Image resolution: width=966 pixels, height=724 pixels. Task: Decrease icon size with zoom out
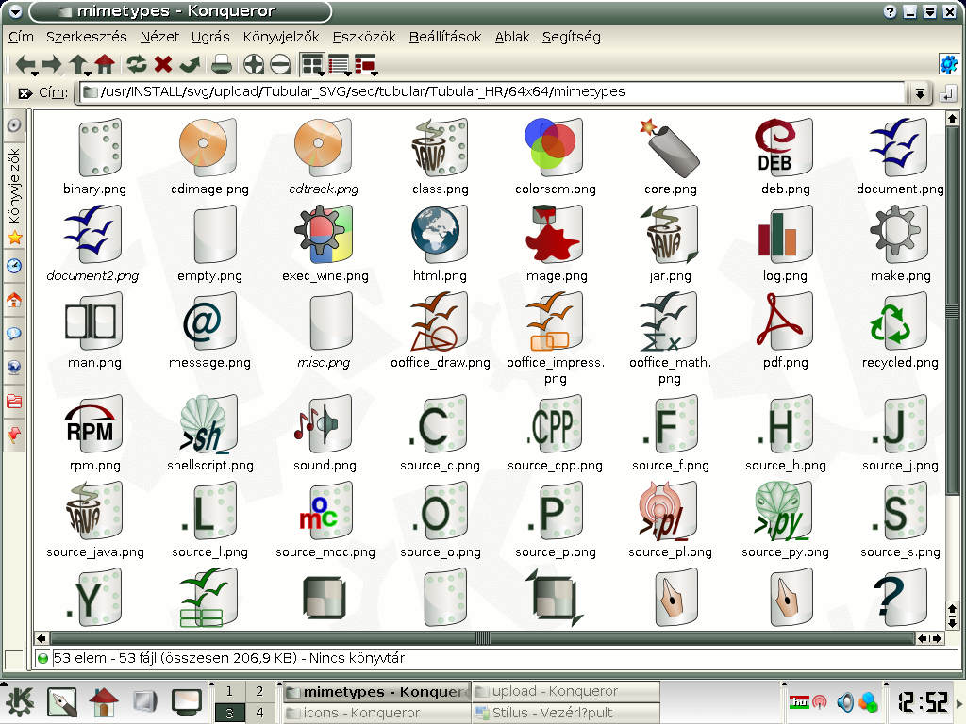click(x=280, y=64)
